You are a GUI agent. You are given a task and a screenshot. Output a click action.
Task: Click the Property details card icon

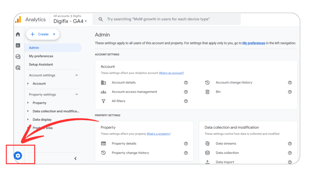[x=103, y=144]
